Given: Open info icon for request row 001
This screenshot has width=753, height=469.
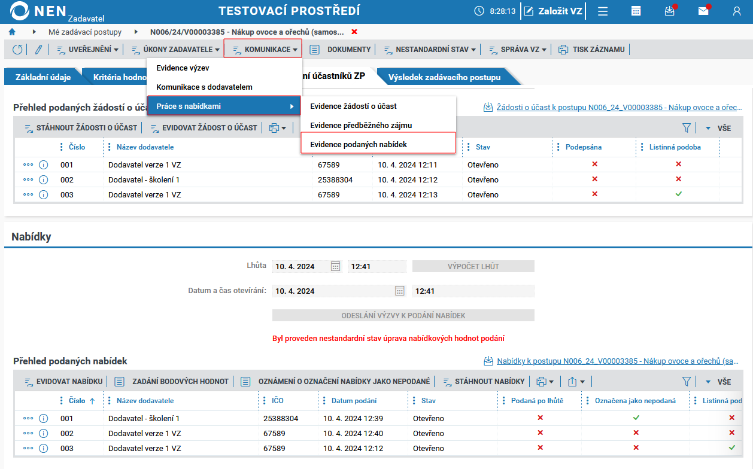Looking at the screenshot, I should pos(43,165).
